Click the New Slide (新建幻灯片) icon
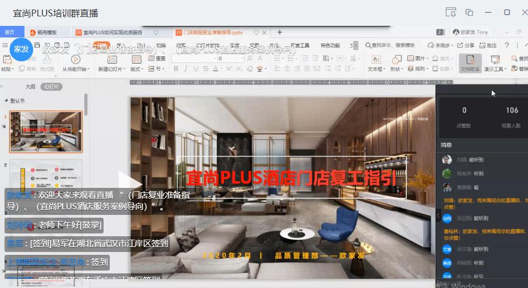Viewport: 528px width, 288px height. (112, 60)
